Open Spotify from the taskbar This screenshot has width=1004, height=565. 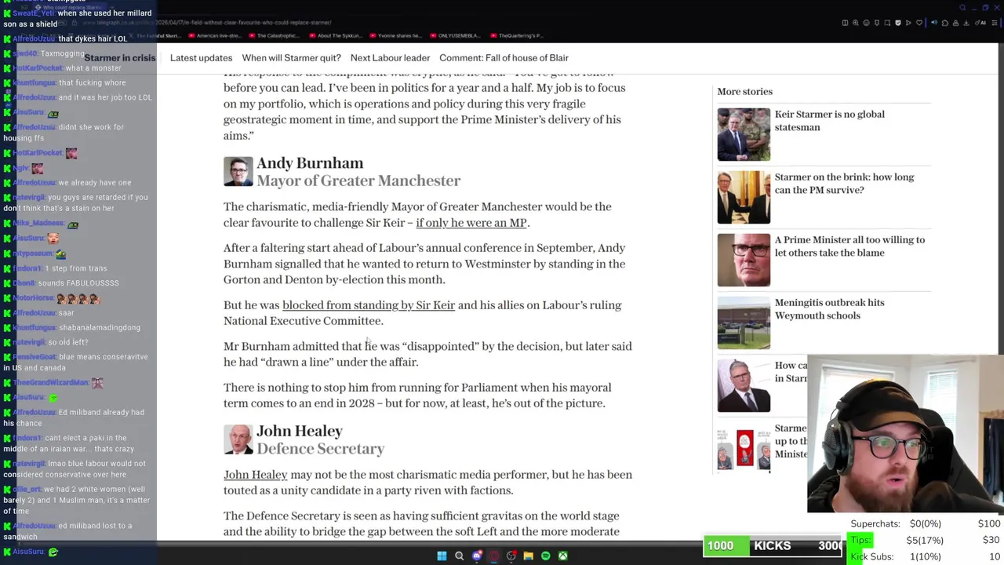tap(546, 556)
